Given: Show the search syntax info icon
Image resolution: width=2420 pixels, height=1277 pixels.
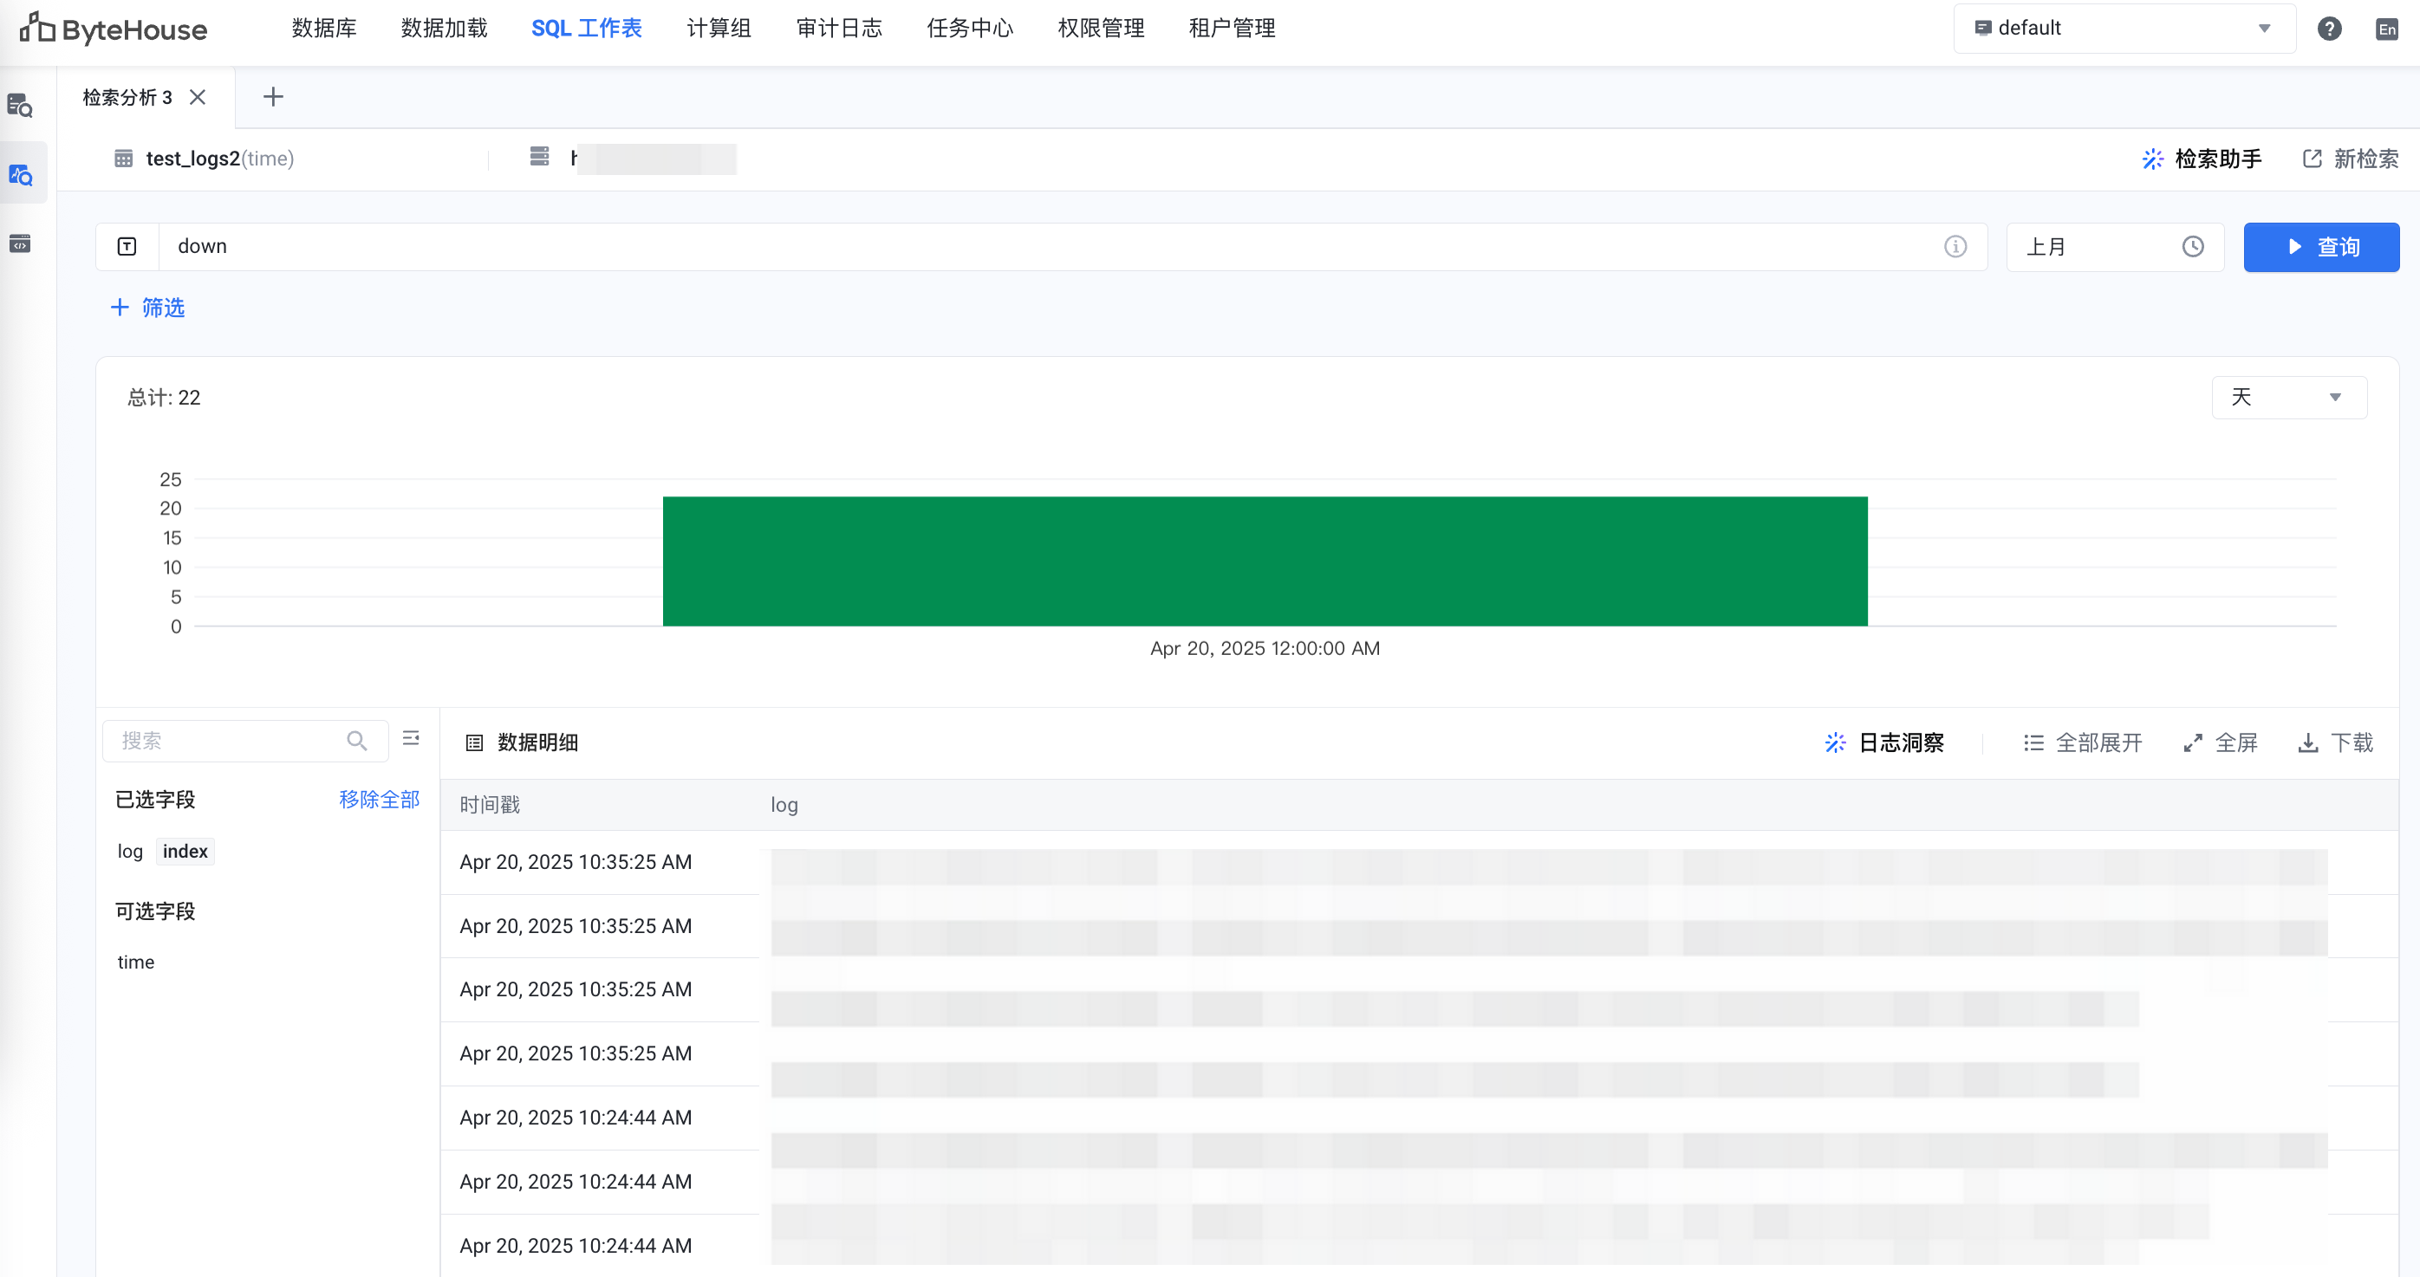Looking at the screenshot, I should pyautogui.click(x=1955, y=247).
